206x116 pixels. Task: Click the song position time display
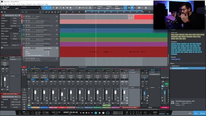tap(70, 112)
